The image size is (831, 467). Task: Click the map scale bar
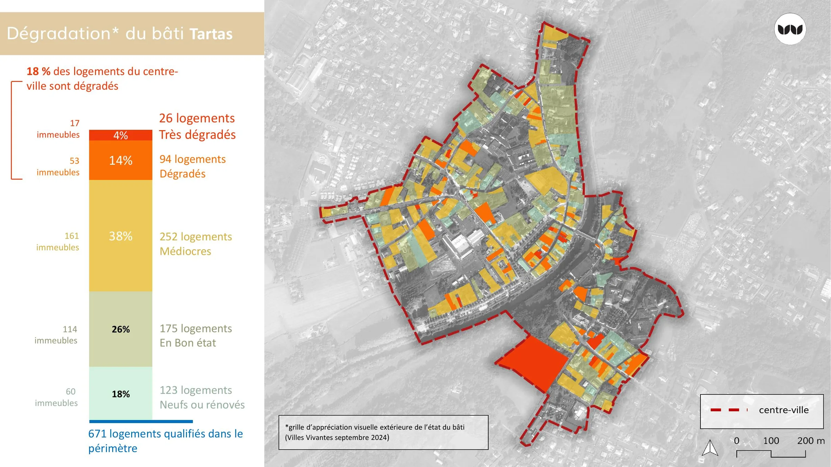tap(771, 454)
